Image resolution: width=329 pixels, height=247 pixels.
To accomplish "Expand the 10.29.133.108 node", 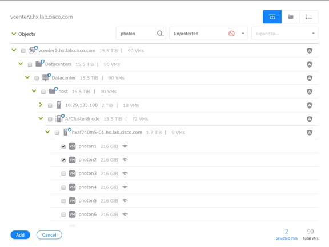I will 41,105.
